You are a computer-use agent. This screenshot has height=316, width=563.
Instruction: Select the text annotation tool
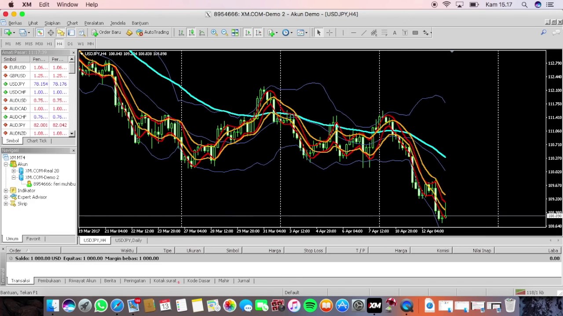click(395, 32)
